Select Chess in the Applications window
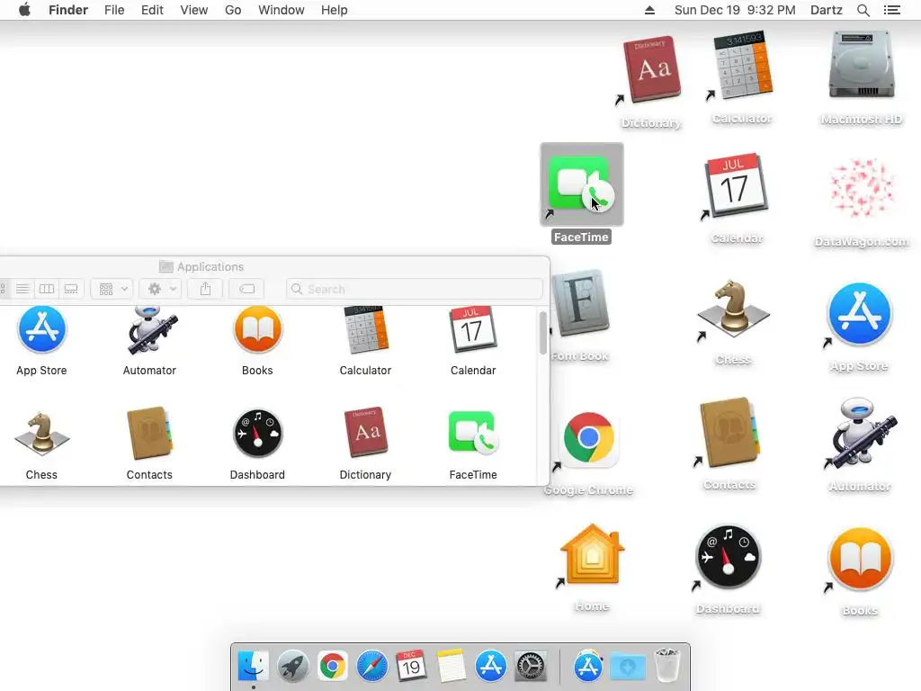Viewport: 921px width, 691px height. [41, 435]
